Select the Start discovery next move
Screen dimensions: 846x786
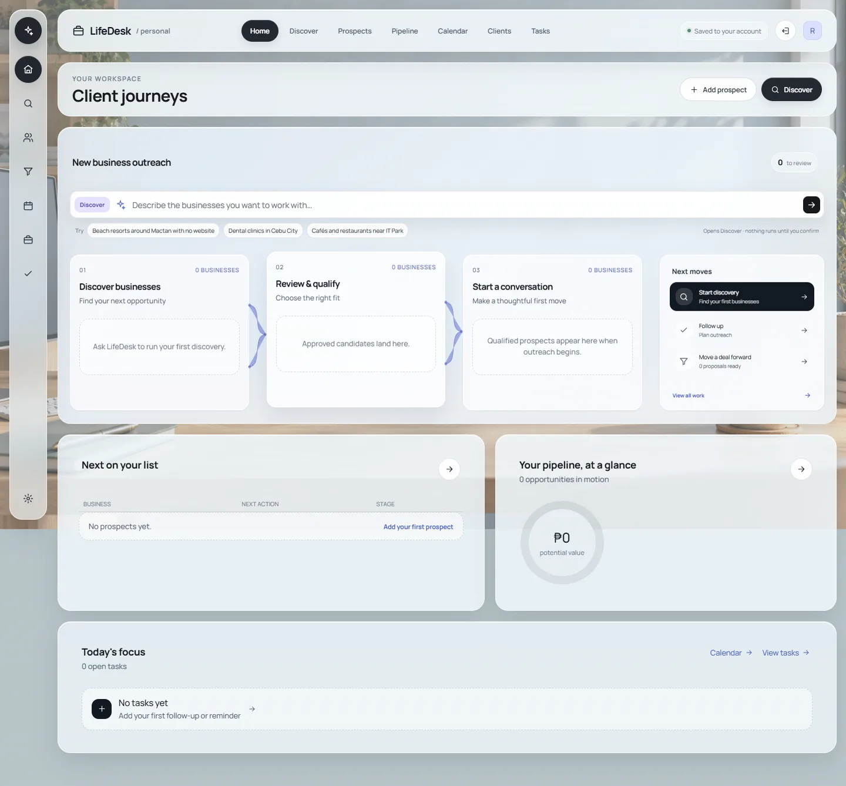coord(742,297)
